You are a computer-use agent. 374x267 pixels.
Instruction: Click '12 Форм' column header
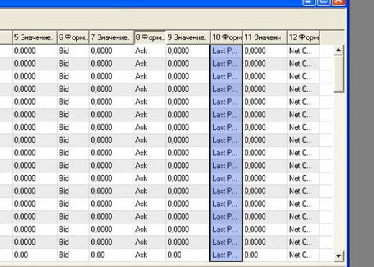tap(304, 37)
